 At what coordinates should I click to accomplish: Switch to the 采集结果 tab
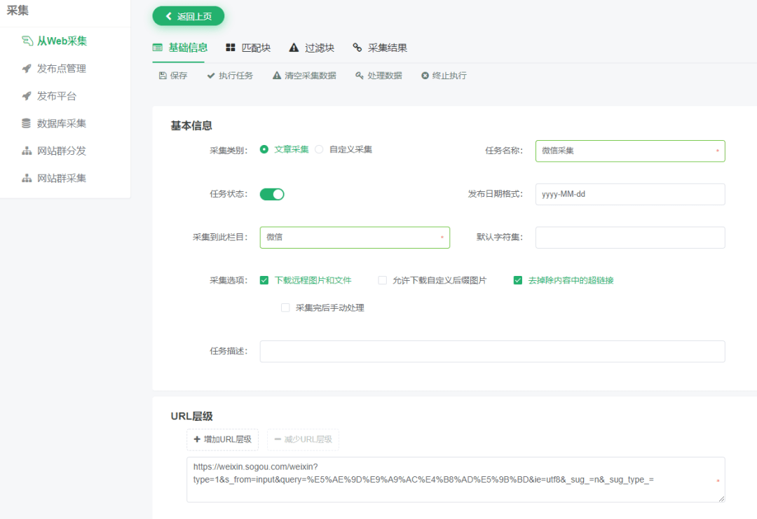[380, 48]
